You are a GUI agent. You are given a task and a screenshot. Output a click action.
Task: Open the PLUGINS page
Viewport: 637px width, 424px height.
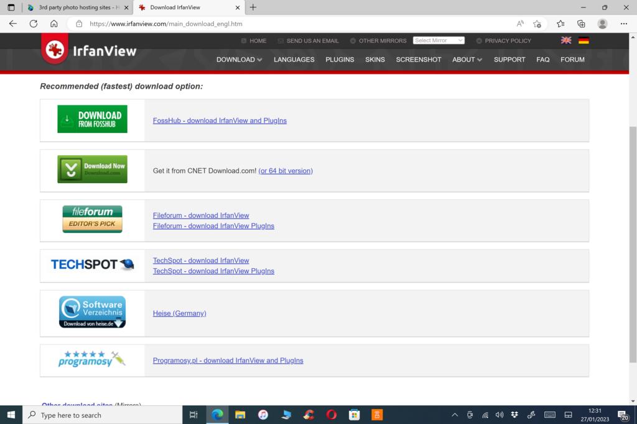(340, 60)
